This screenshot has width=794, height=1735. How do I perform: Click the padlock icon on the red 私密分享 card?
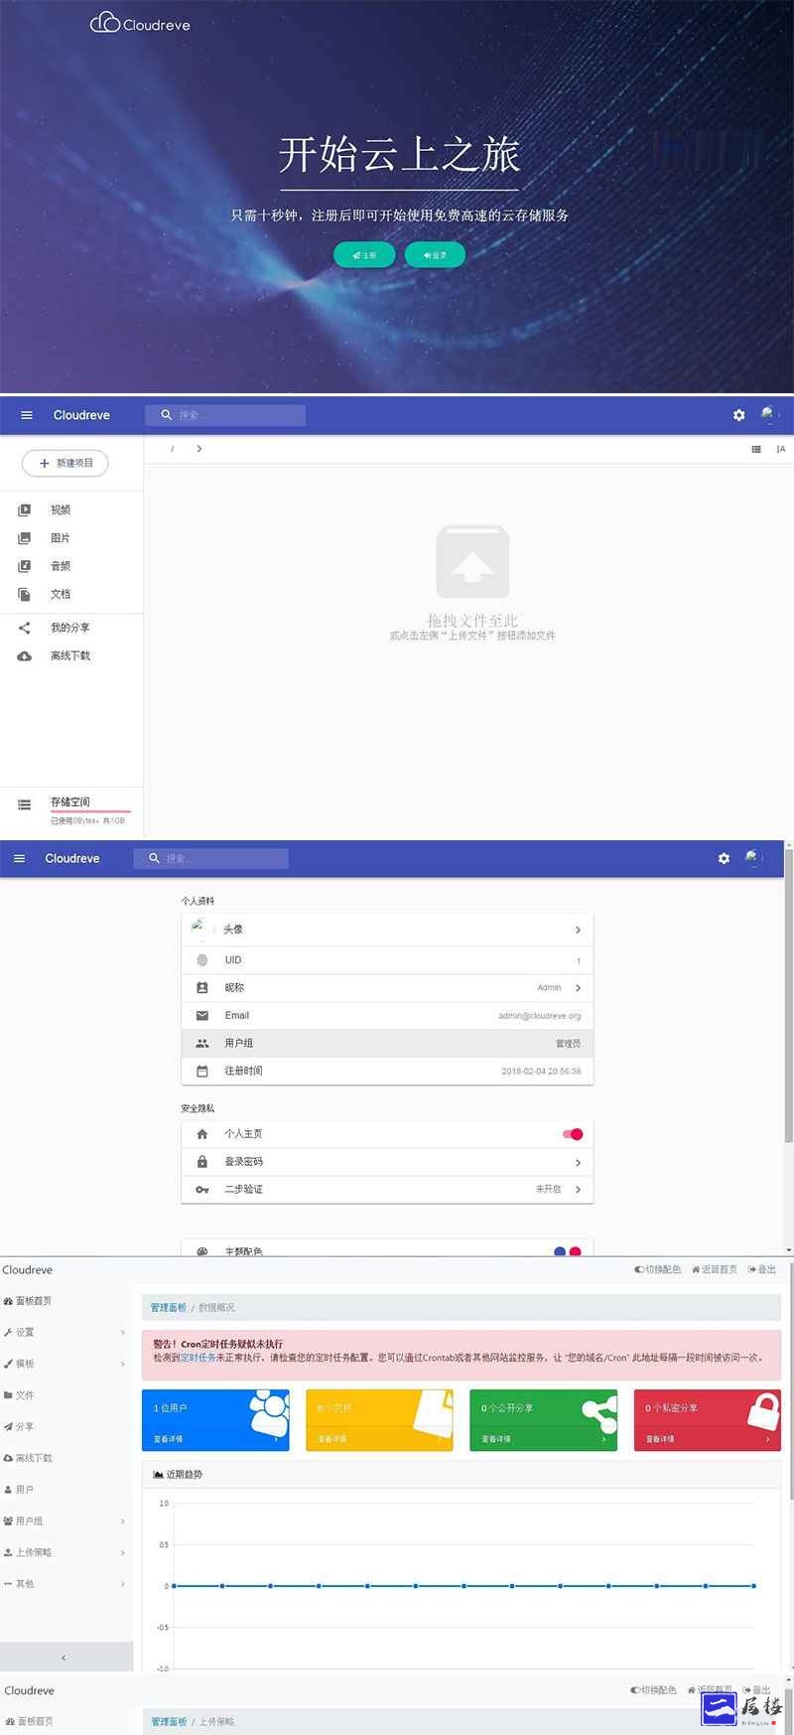[x=763, y=1412]
